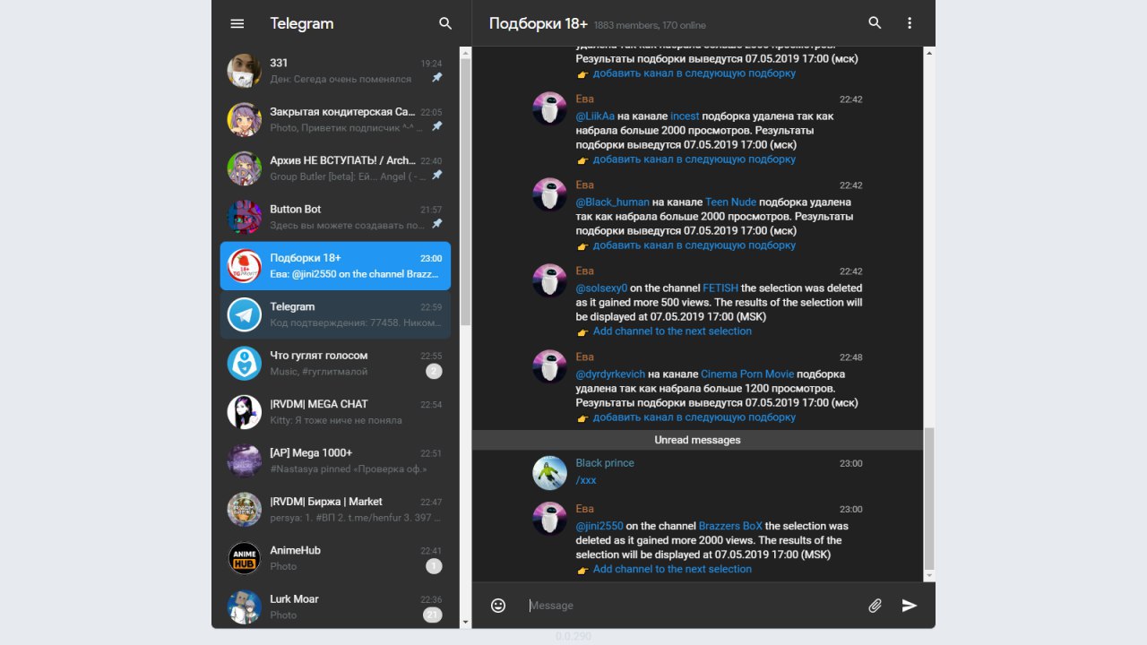Click the |RVDM| MEGA CHAT avatar
The height and width of the screenshot is (645, 1147).
click(x=245, y=412)
